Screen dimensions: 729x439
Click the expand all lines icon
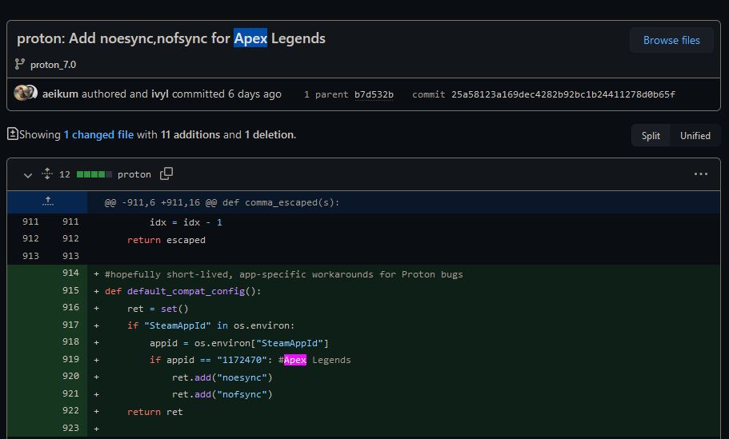pos(47,174)
